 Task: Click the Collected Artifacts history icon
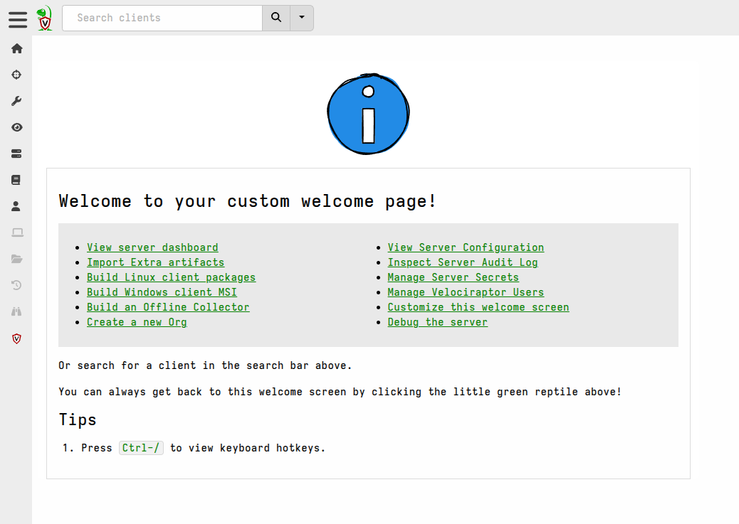tap(16, 285)
